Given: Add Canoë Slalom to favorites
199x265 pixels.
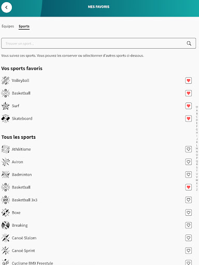Looking at the screenshot, I should click(189, 238).
